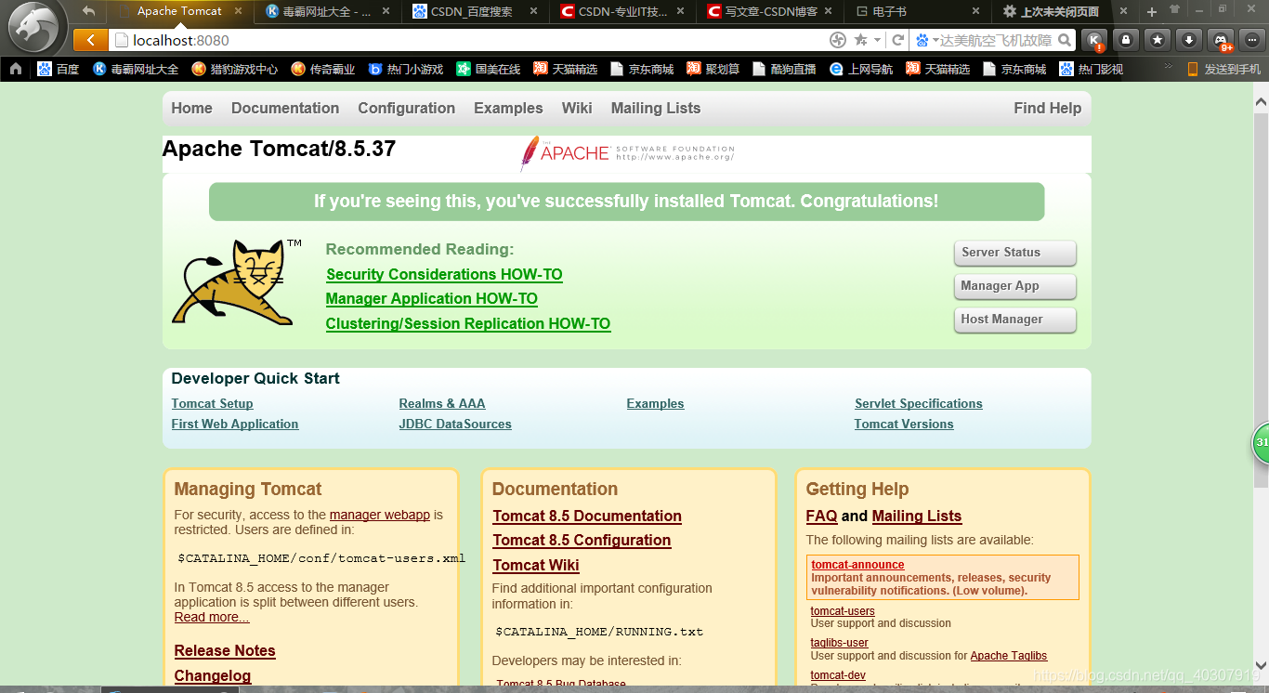Click the Server Status button

pyautogui.click(x=1014, y=253)
